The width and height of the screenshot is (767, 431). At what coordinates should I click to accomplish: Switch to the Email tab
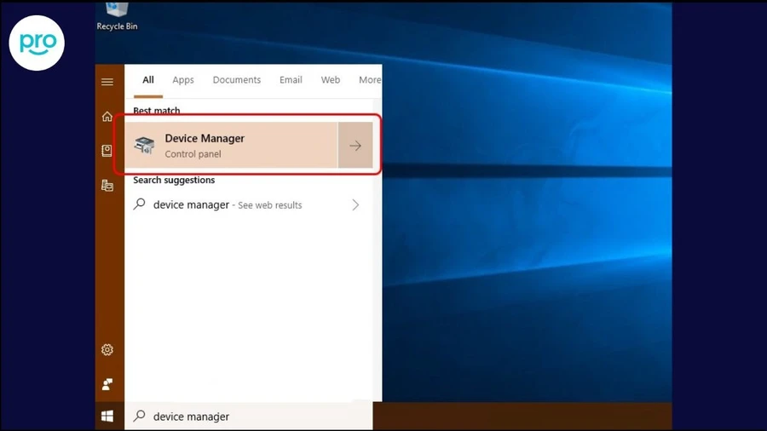(291, 80)
